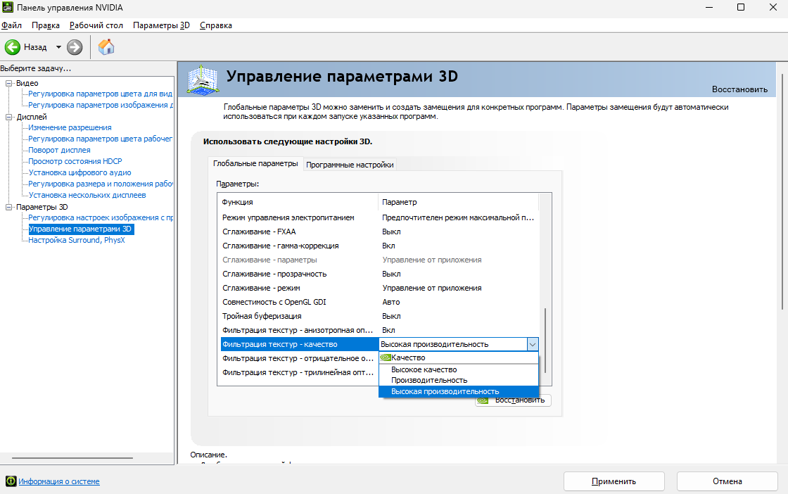Image resolution: width=788 pixels, height=494 pixels.
Task: Open the Правка menu
Action: pyautogui.click(x=46, y=25)
